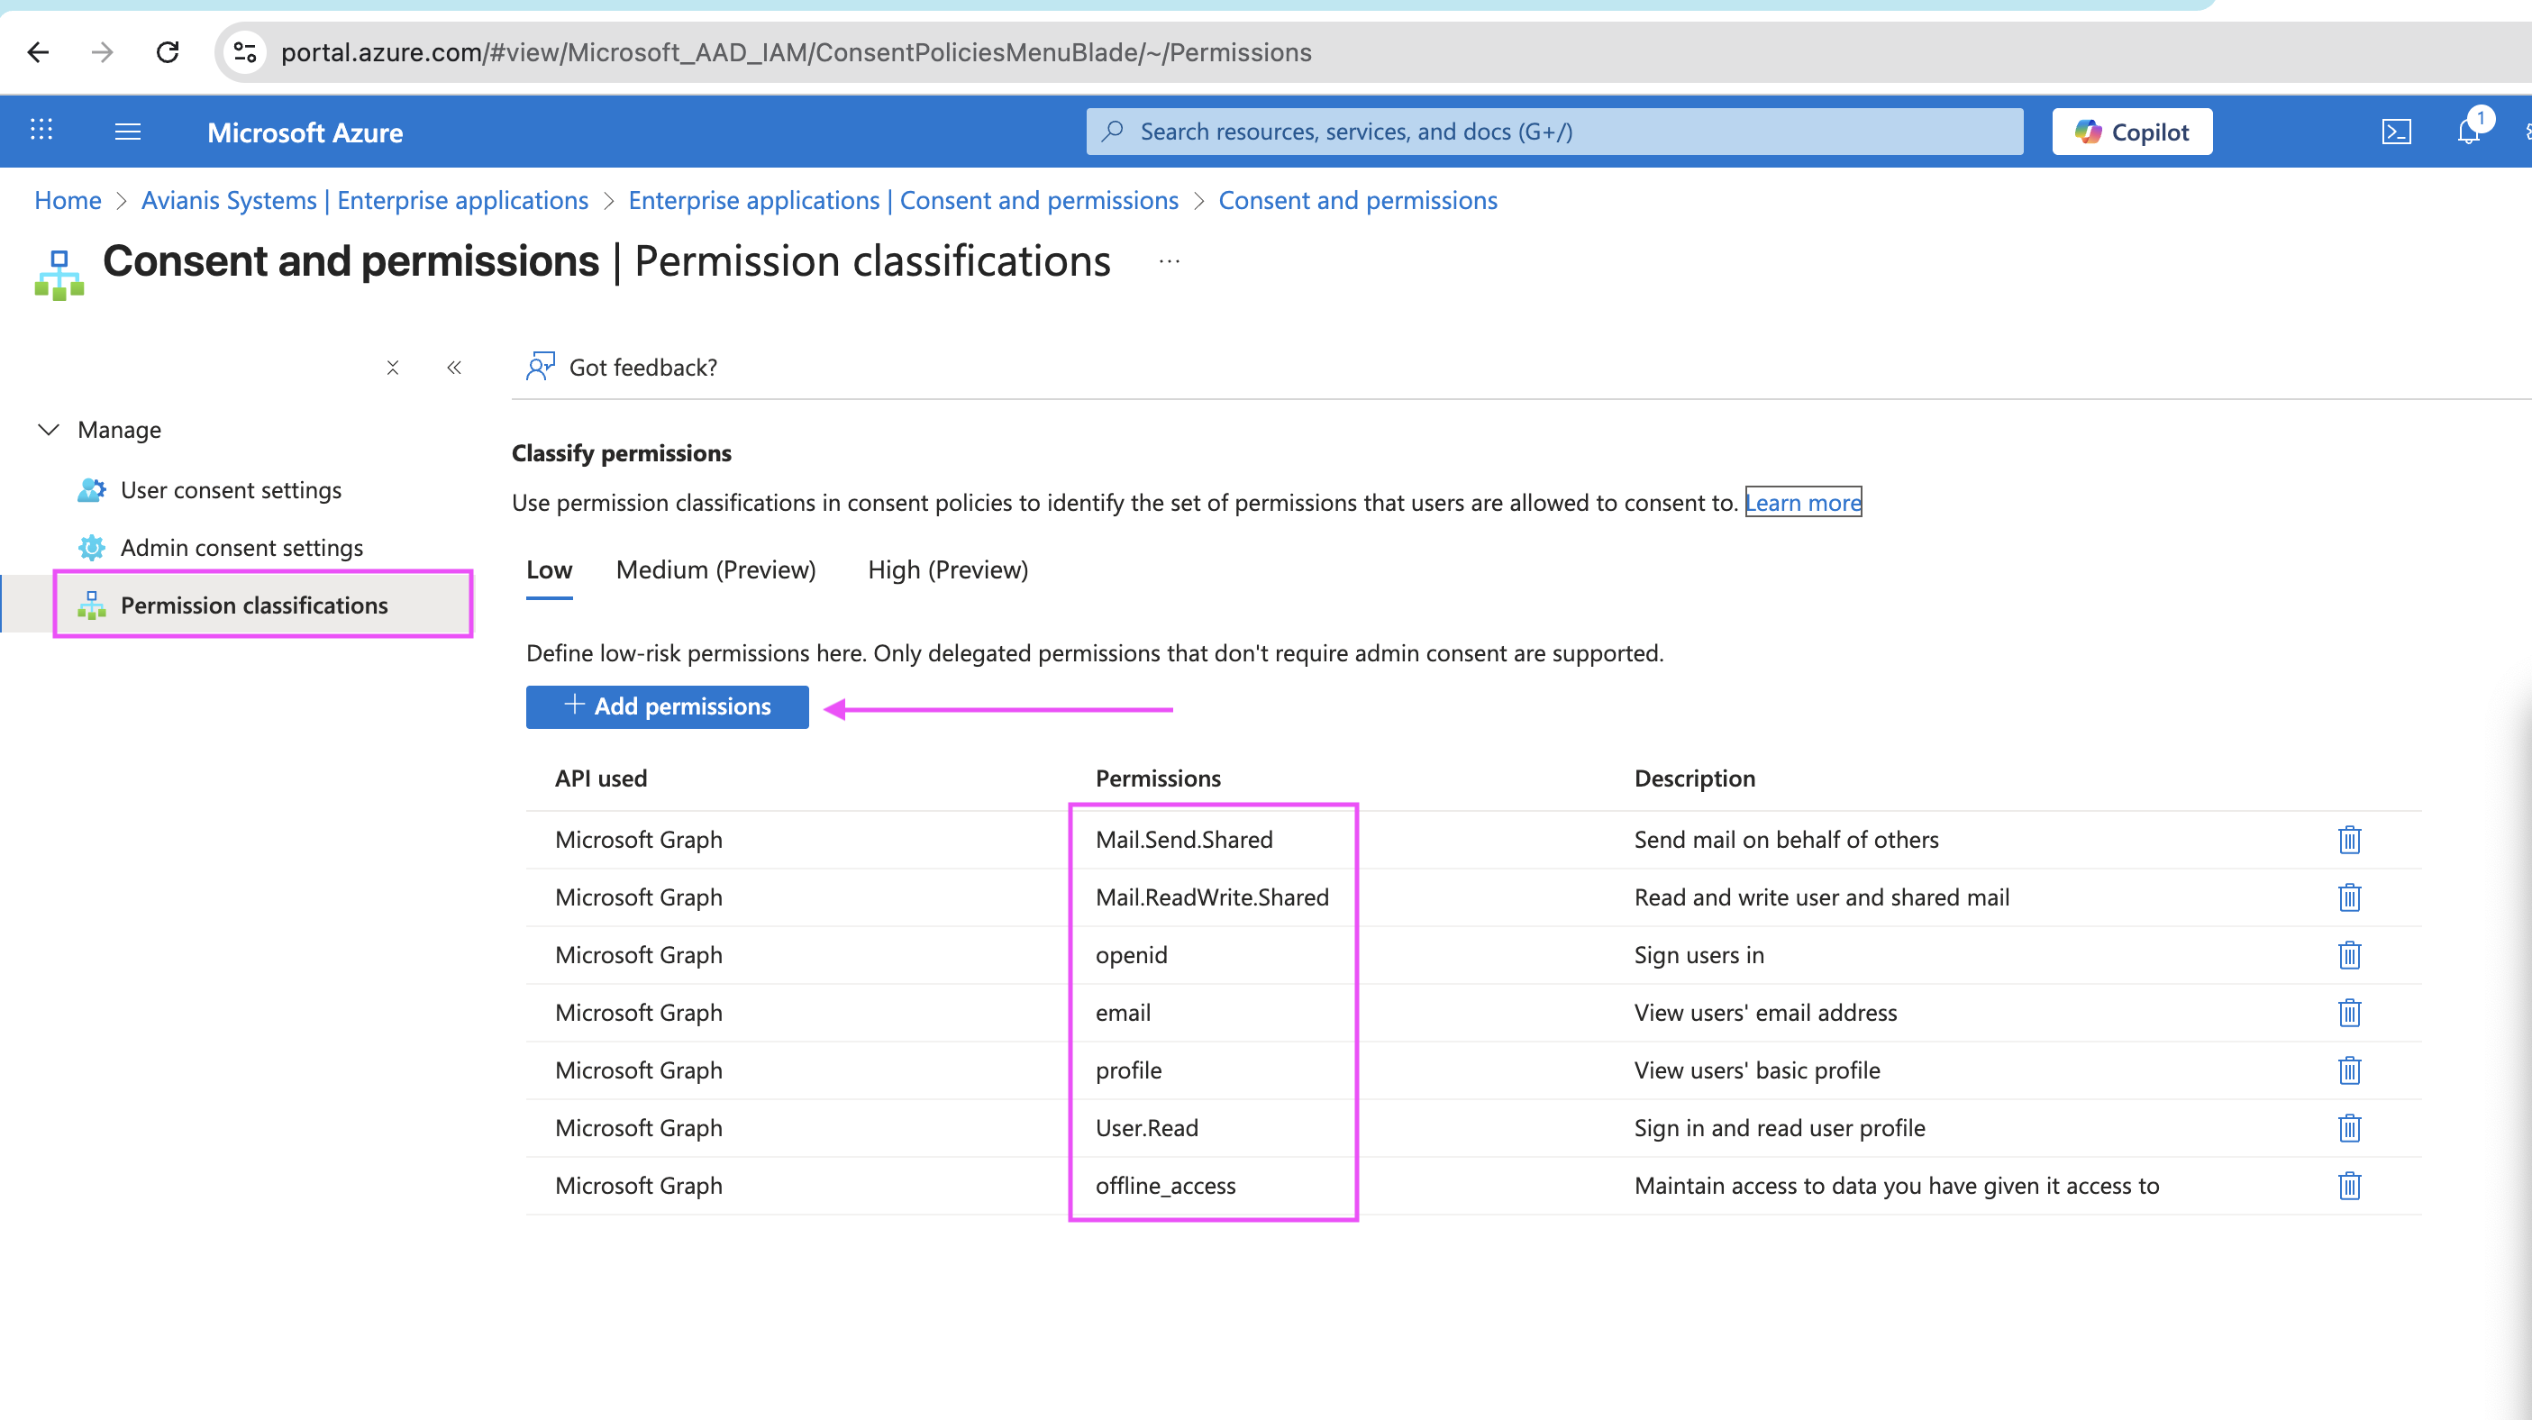The height and width of the screenshot is (1420, 2532).
Task: Open Avianis Systems | Enterprise applications breadcrumb
Action: coord(365,200)
